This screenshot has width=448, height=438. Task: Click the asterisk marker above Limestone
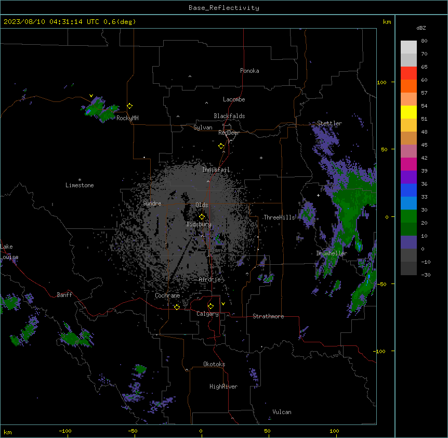tap(80, 180)
